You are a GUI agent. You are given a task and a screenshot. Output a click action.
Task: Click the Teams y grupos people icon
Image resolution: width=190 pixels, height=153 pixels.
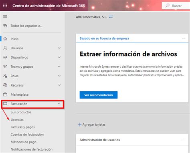coord(5,66)
